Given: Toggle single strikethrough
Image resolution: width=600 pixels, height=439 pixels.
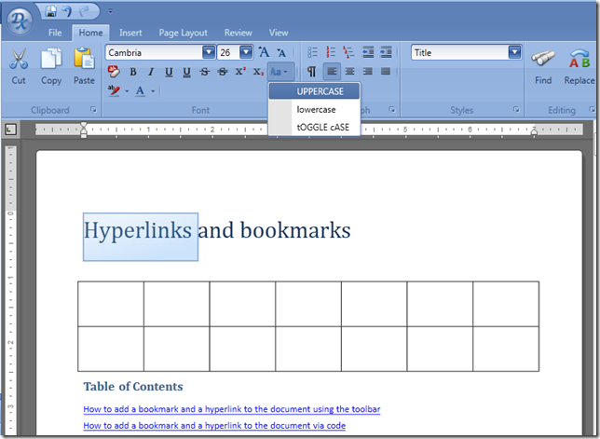Looking at the screenshot, I should [205, 72].
